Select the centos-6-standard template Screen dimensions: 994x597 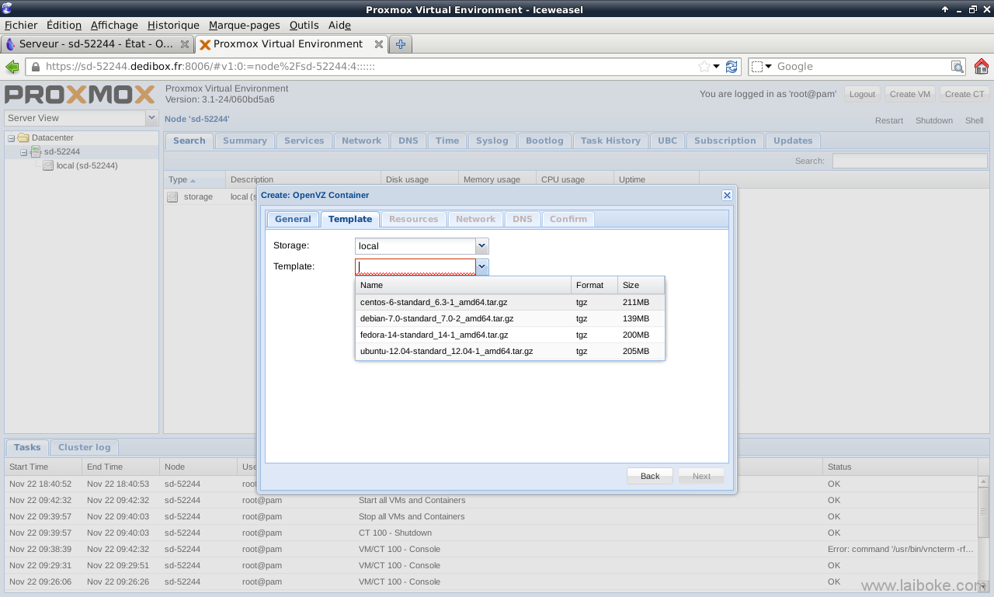(x=510, y=302)
